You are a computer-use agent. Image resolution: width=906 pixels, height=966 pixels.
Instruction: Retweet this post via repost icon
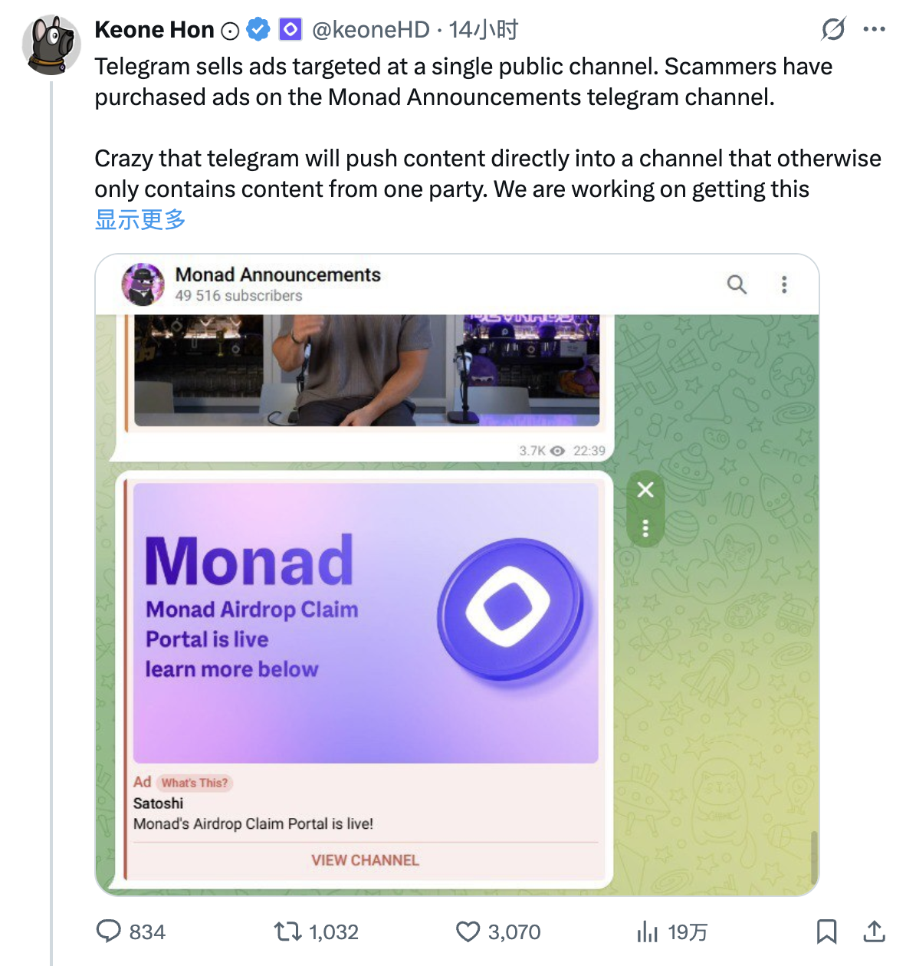288,932
